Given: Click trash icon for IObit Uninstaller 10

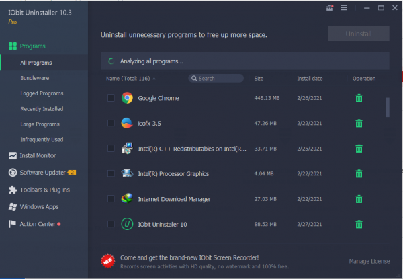Looking at the screenshot, I should (x=359, y=224).
